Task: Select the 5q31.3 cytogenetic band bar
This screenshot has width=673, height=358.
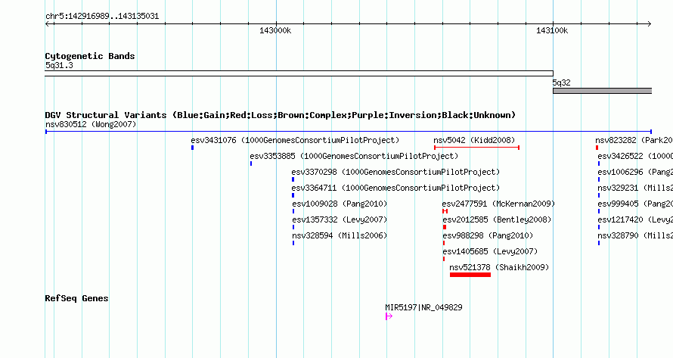Action: 299,73
